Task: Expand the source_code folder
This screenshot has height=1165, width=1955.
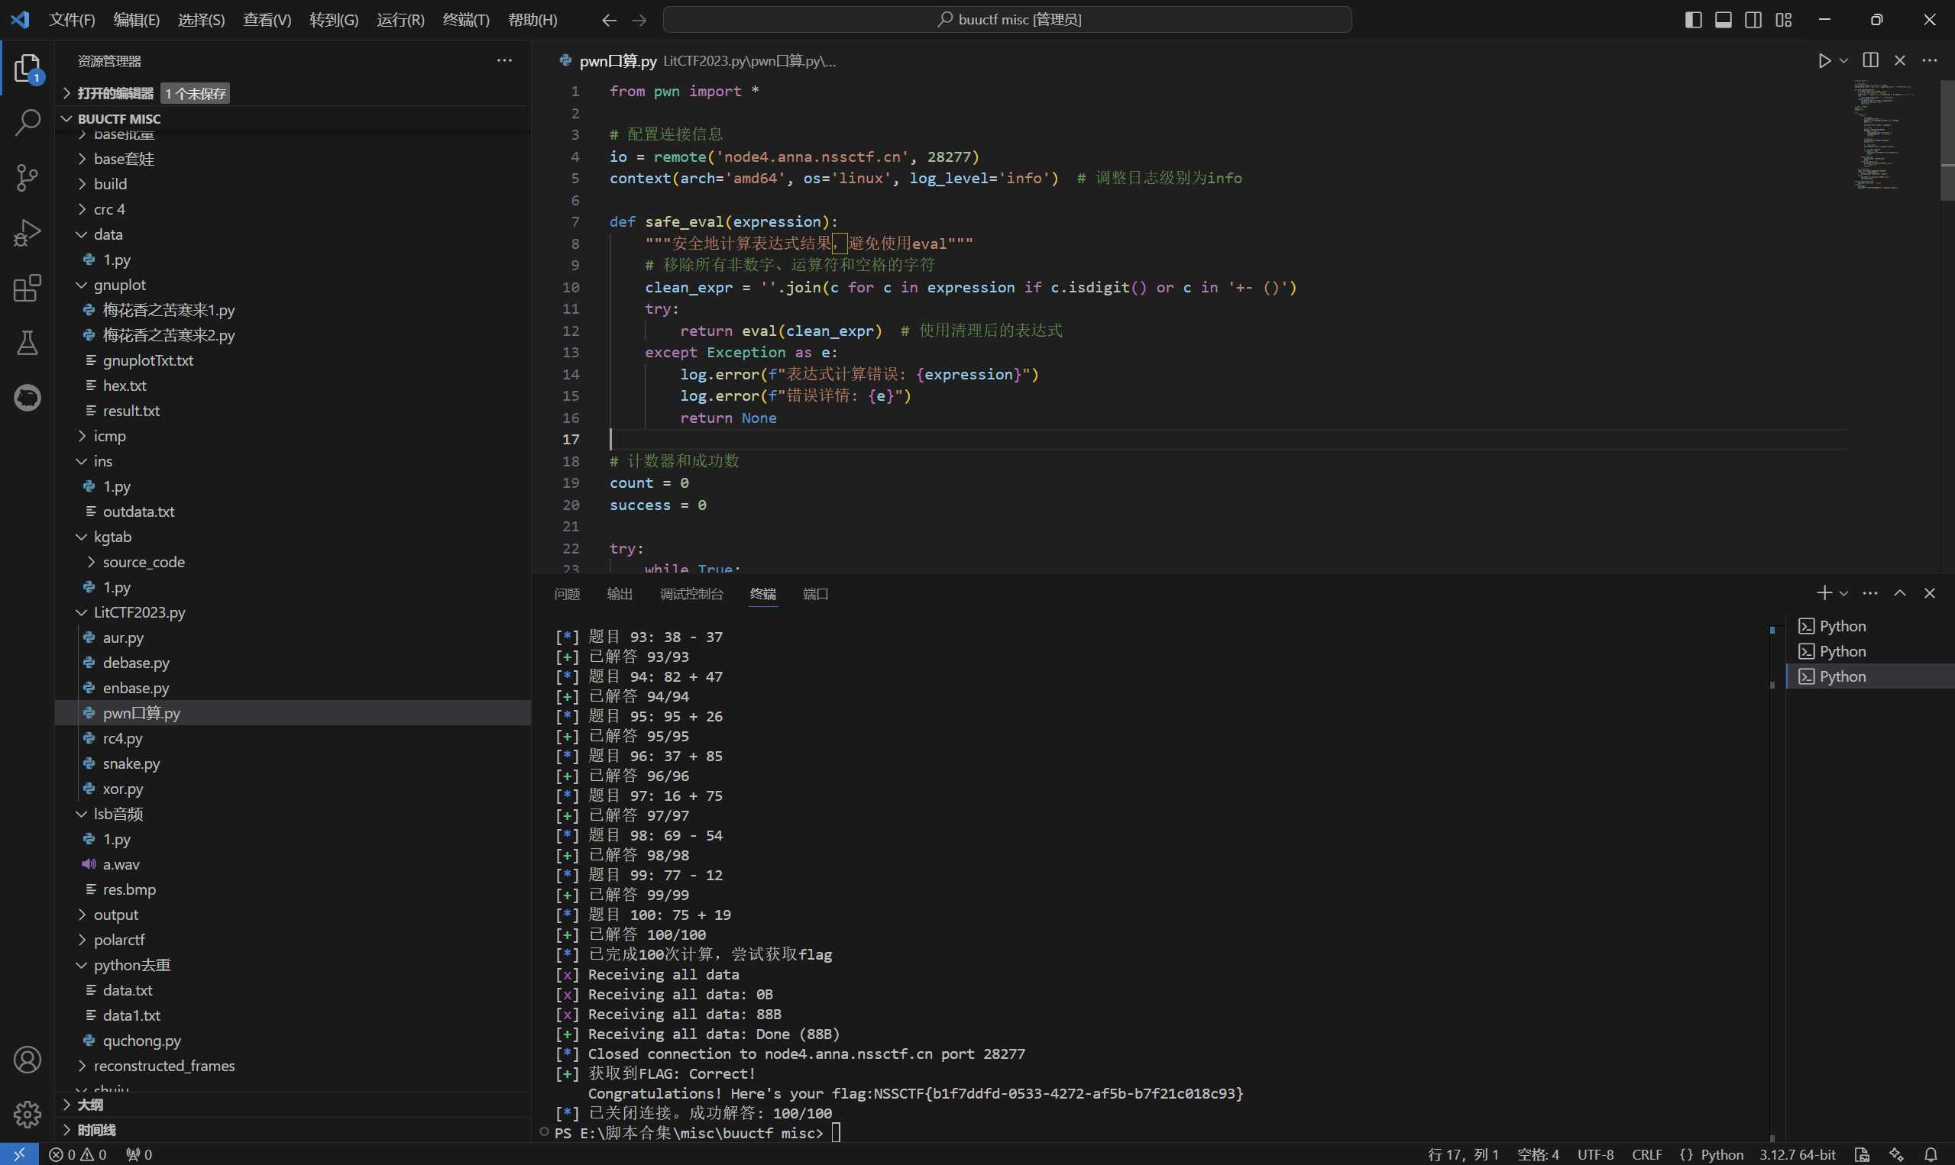Action: point(293,562)
